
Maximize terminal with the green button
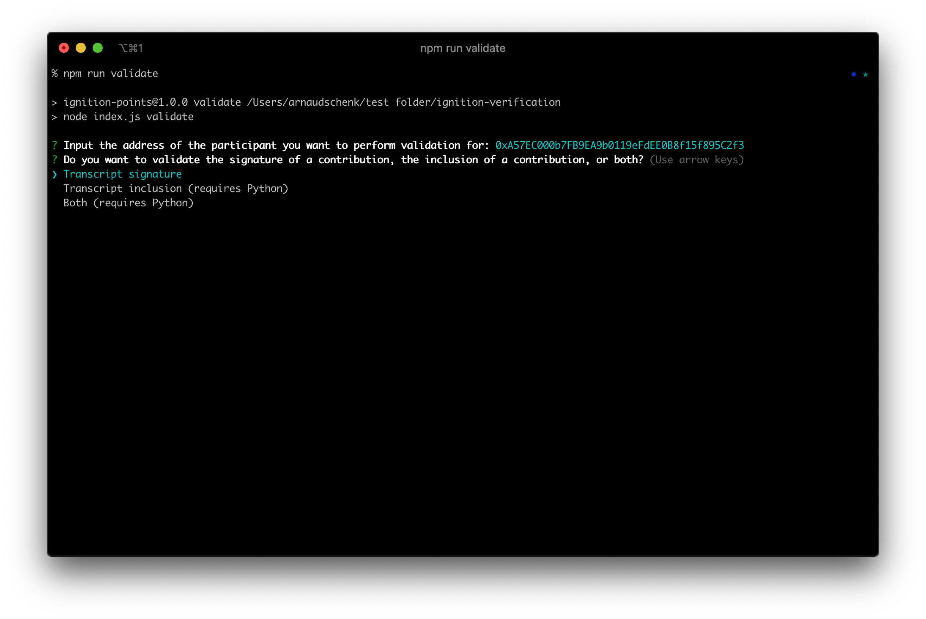click(x=98, y=48)
